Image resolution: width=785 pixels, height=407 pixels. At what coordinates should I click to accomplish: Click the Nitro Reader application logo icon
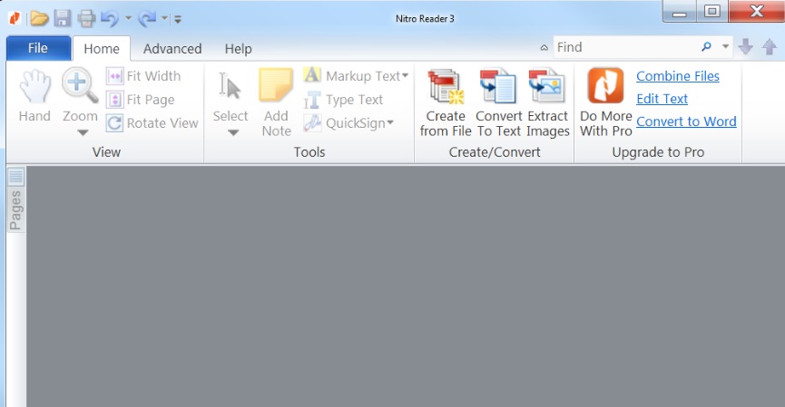click(x=15, y=18)
